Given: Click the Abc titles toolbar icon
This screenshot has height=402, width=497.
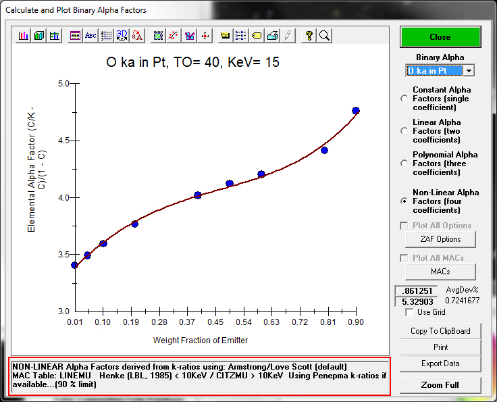Looking at the screenshot, I should [x=90, y=36].
